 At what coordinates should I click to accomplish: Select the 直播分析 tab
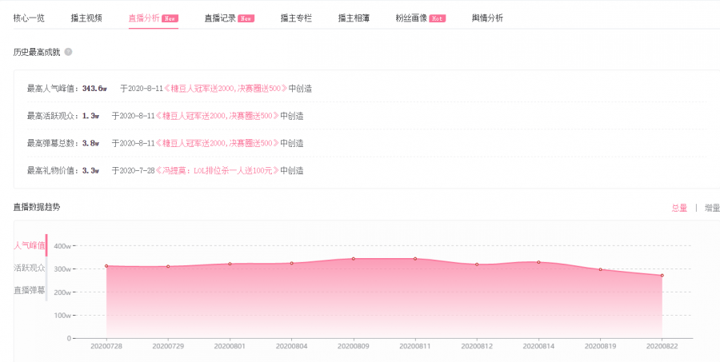point(144,18)
